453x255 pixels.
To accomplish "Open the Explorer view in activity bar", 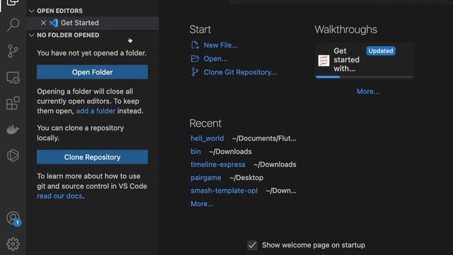I will (13, 2).
